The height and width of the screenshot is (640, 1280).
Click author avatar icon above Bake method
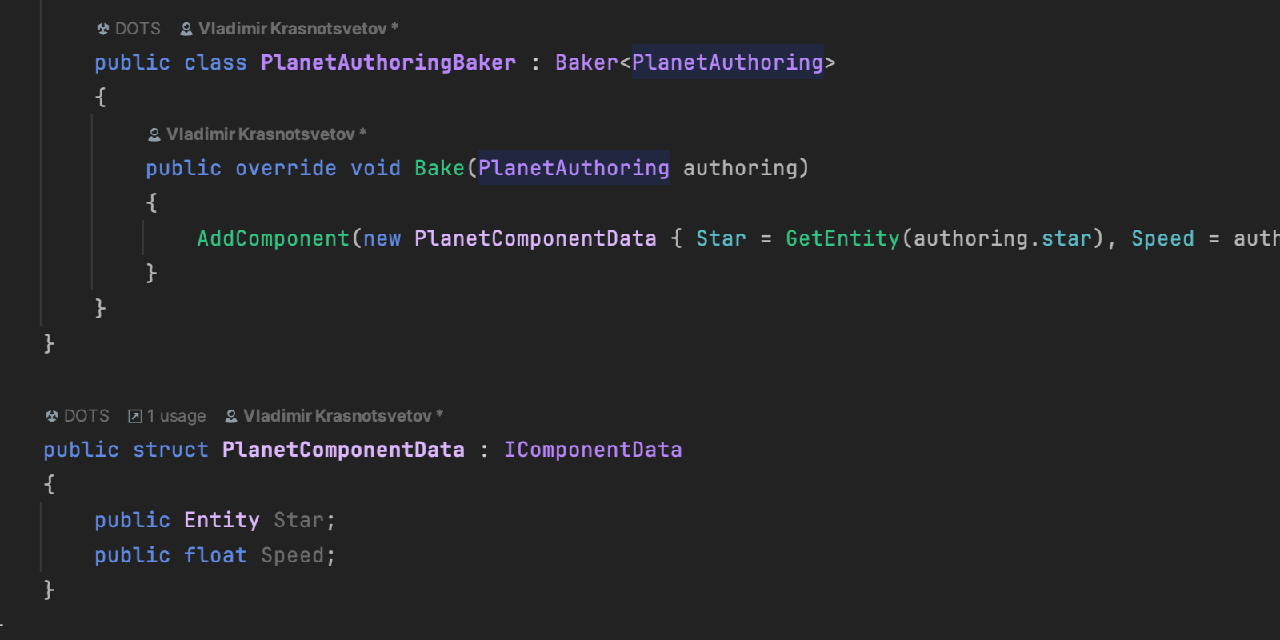point(154,134)
